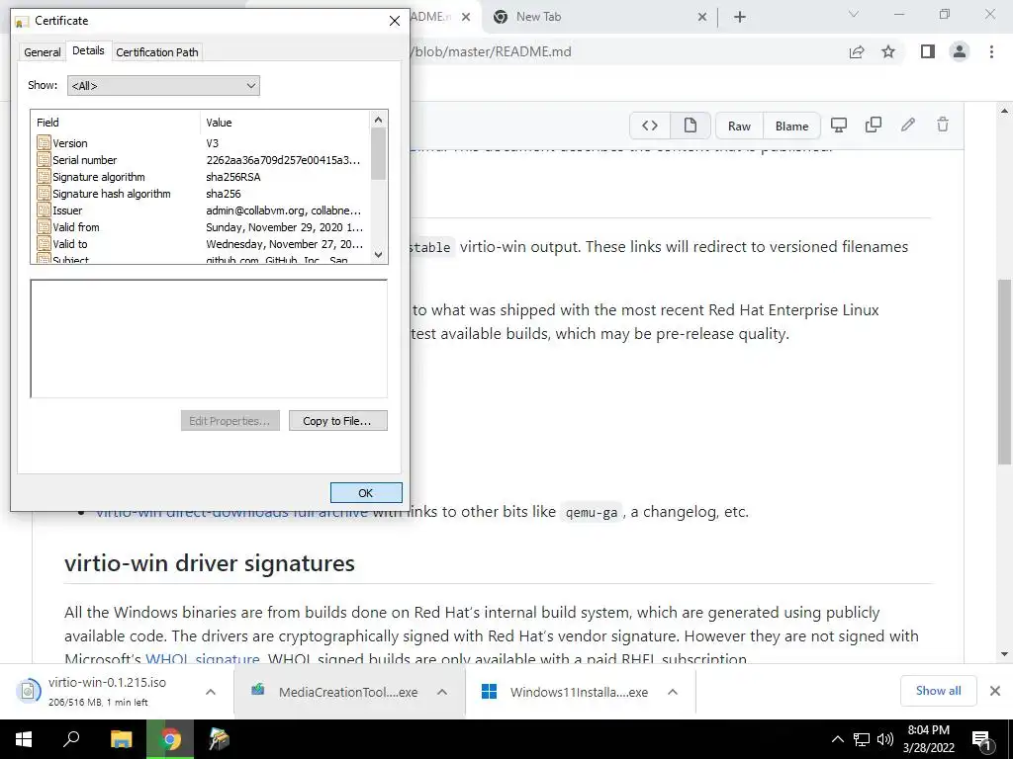Select the Signature hash algorithm row

coord(202,194)
